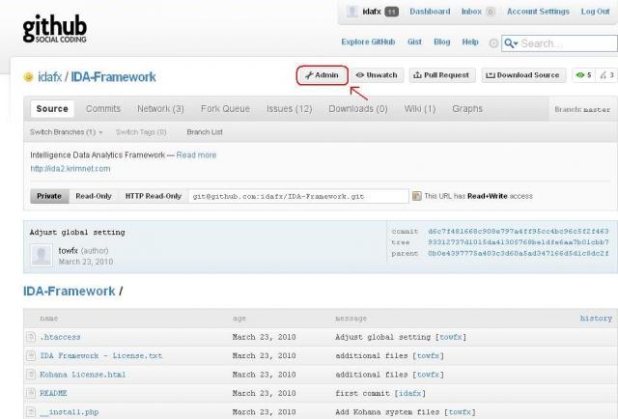Image resolution: width=618 pixels, height=419 pixels.
Task: Open the parent commit hash link
Action: pos(519,253)
